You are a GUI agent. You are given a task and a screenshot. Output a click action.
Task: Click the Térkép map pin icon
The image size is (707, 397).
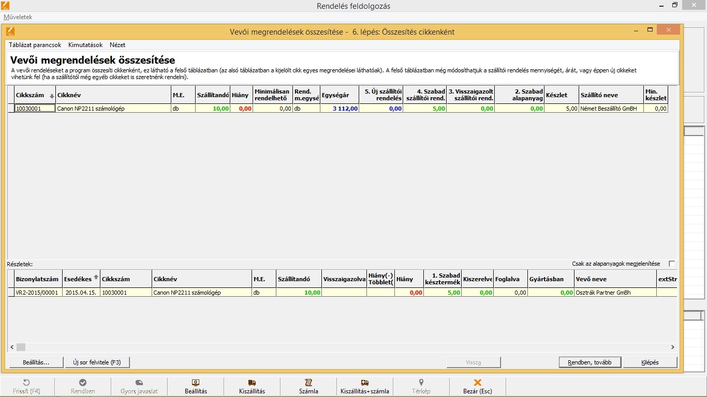point(421,383)
